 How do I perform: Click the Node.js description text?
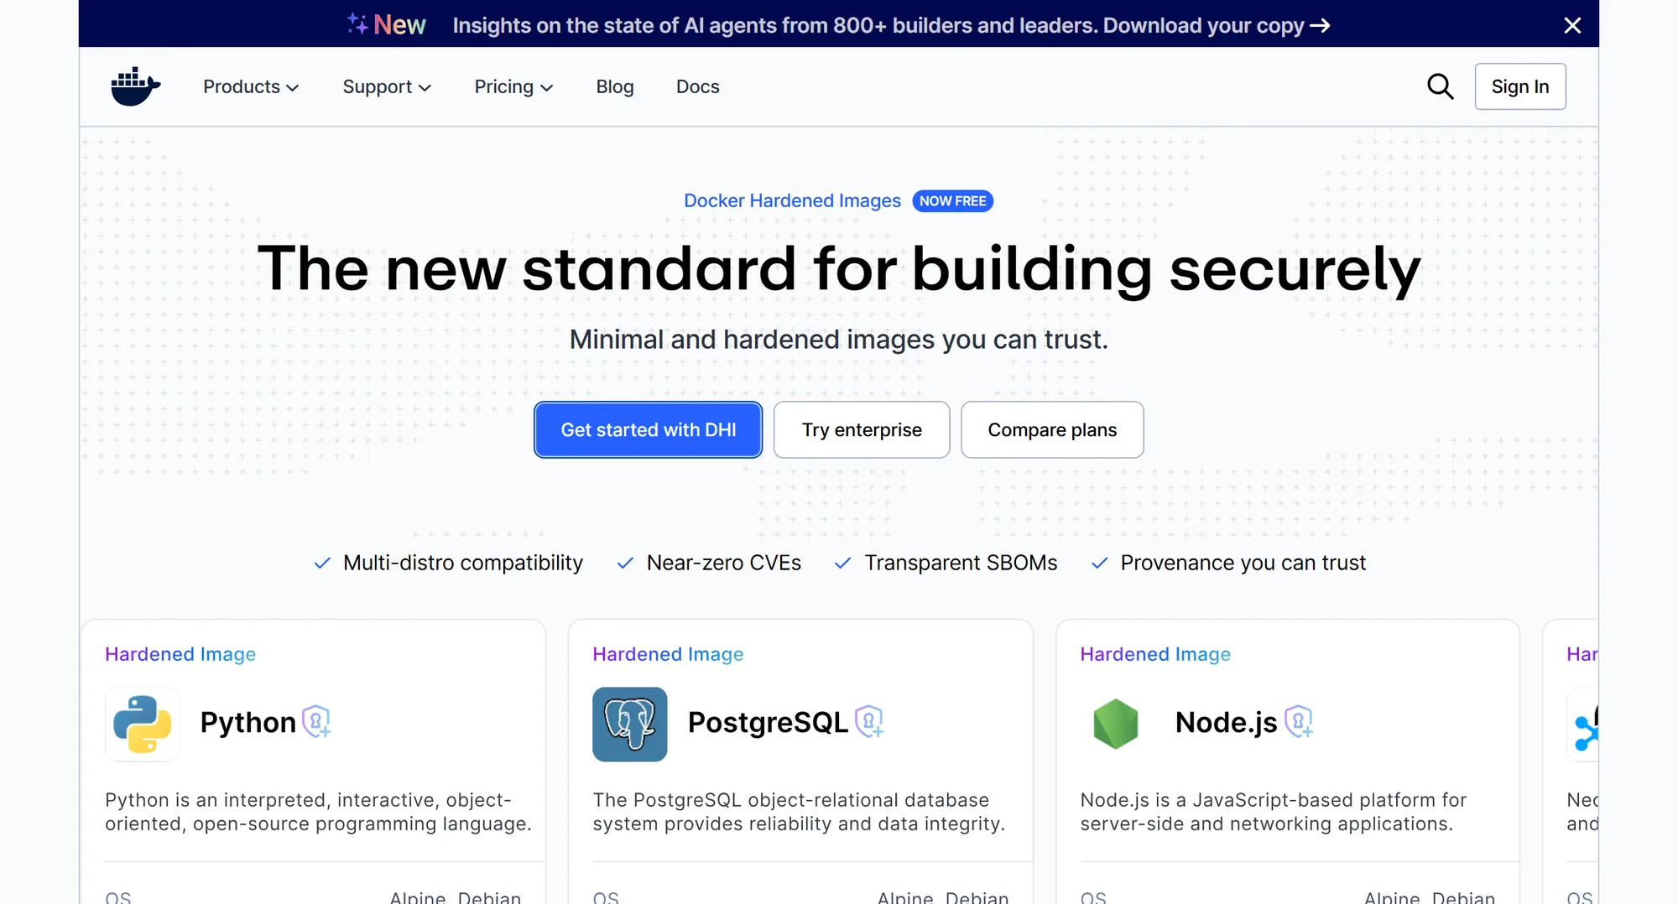pos(1274,812)
